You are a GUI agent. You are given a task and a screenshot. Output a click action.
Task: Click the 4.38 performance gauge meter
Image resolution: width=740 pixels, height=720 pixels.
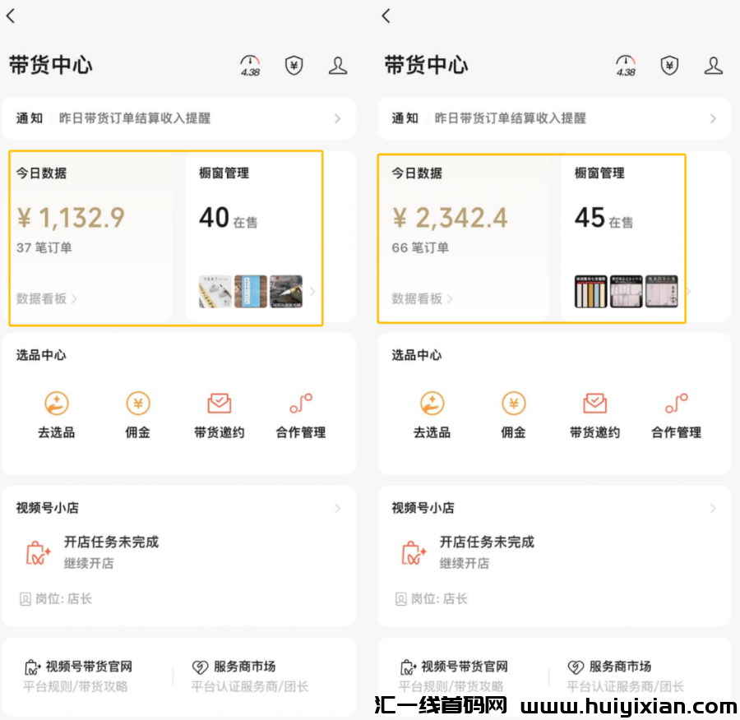point(248,66)
